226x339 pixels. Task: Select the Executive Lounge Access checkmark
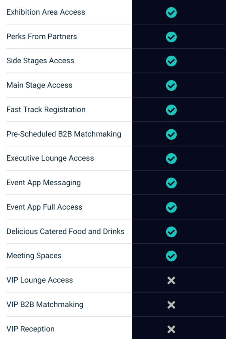click(171, 158)
